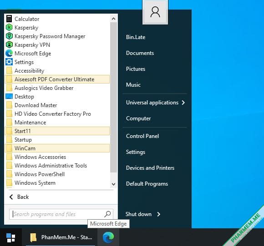
Task: Select the "Windows PowerShell" text label
Action: (x=40, y=174)
